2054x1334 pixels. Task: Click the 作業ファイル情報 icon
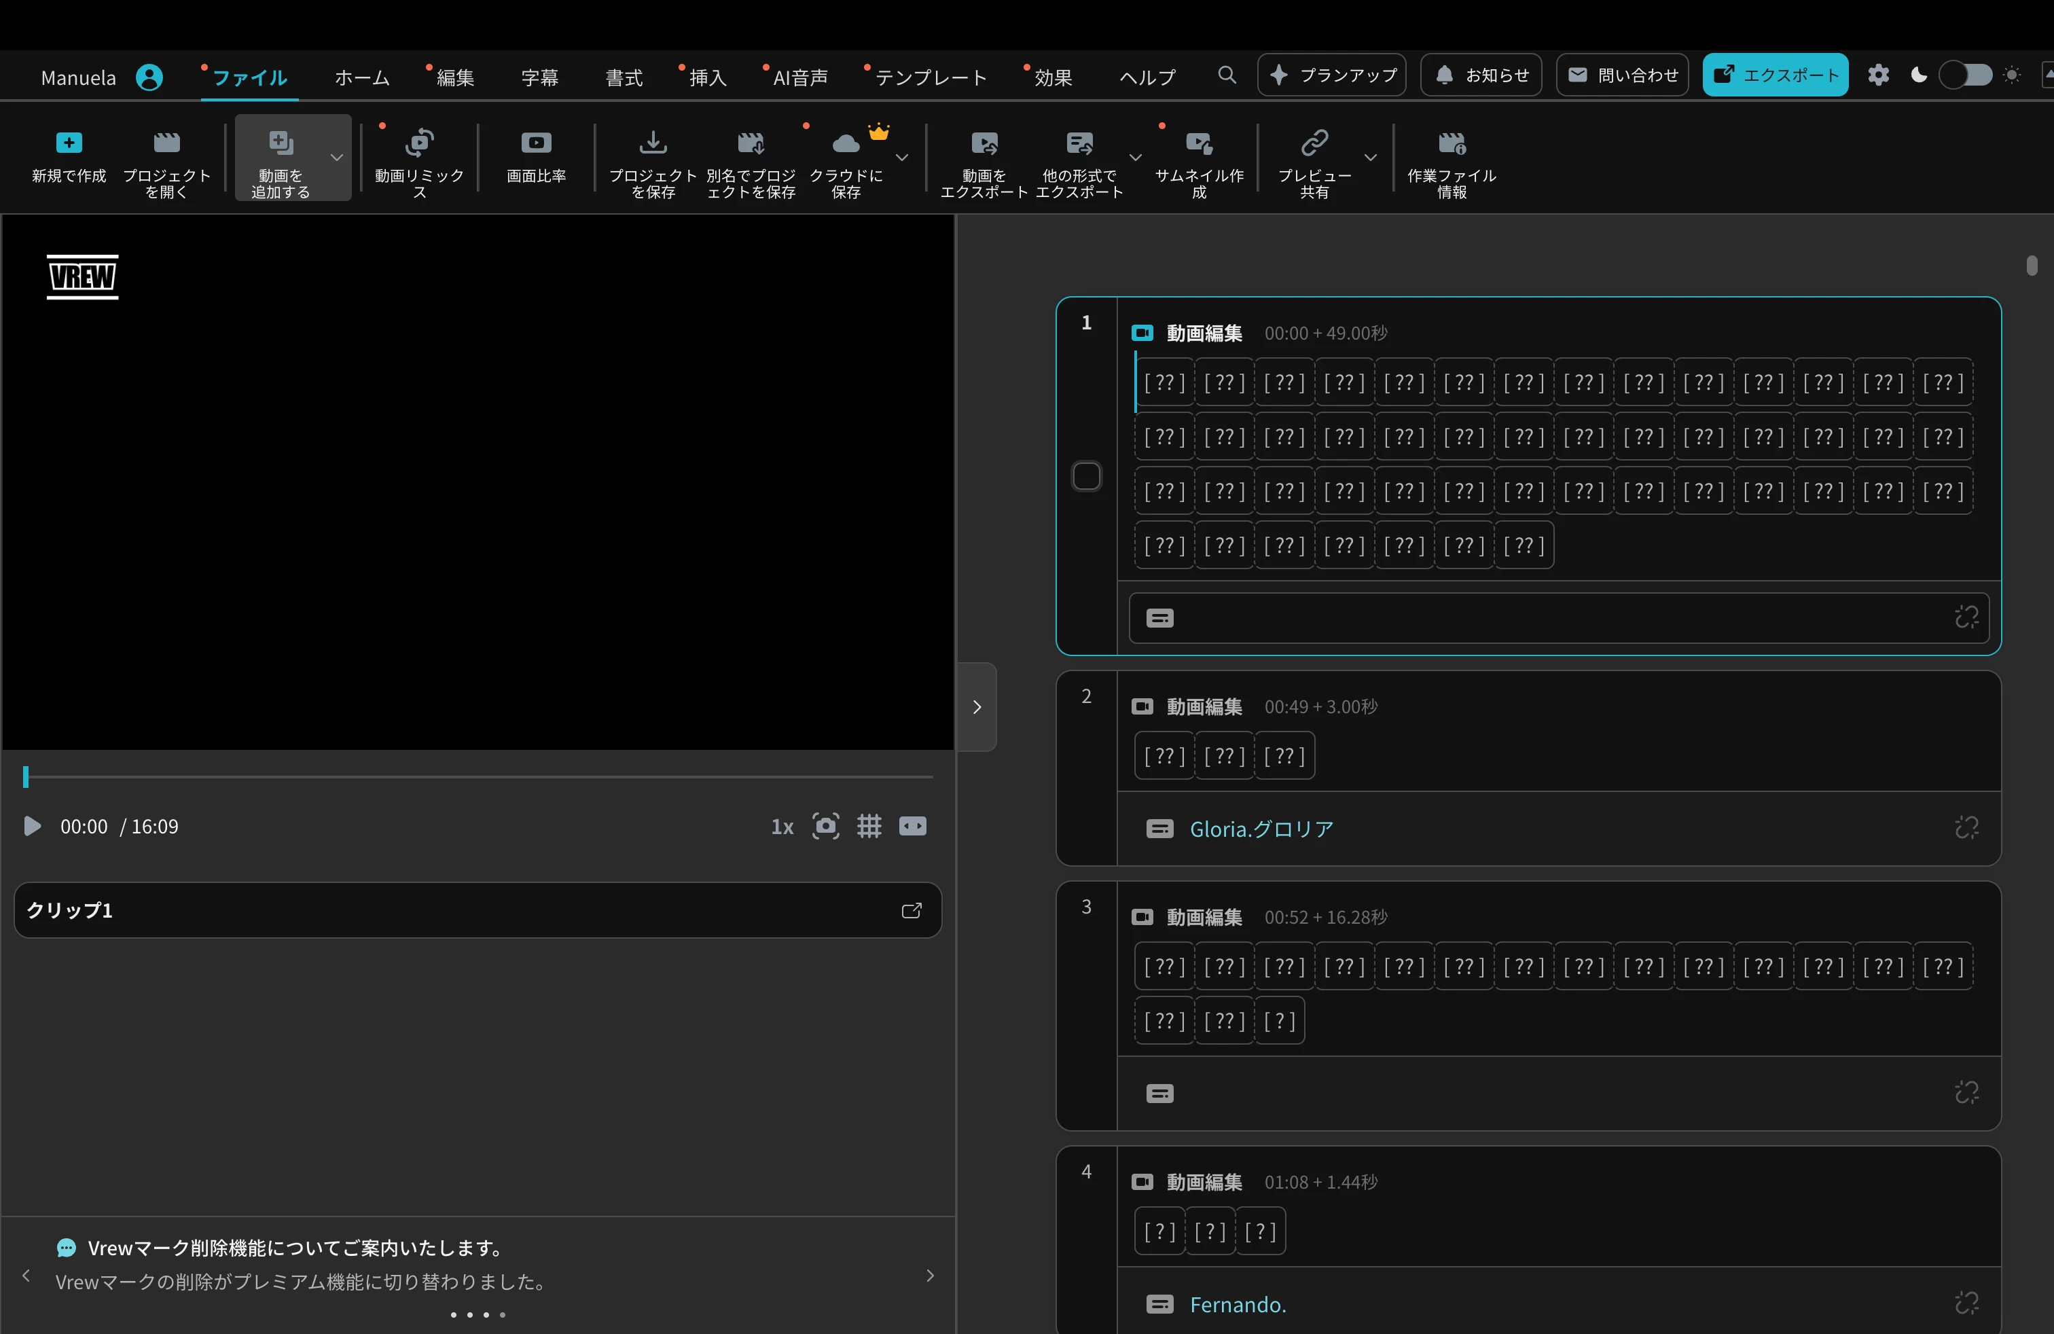click(1452, 143)
